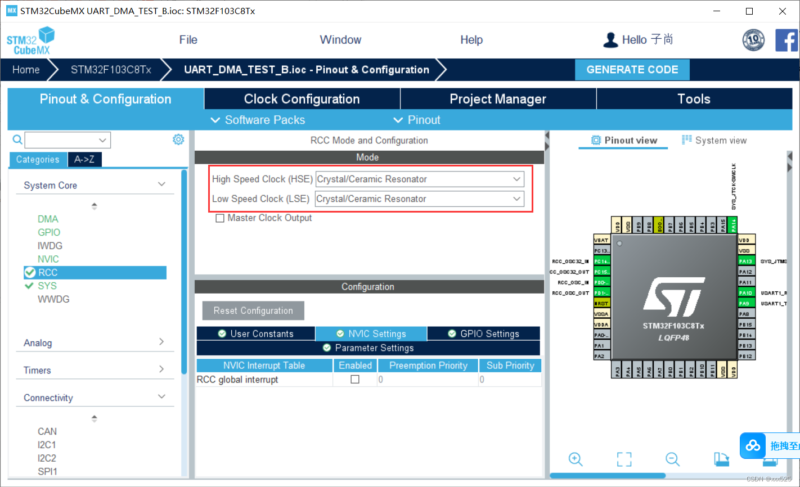Expand the Pinout dropdown menu
The height and width of the screenshot is (487, 800).
pyautogui.click(x=417, y=120)
